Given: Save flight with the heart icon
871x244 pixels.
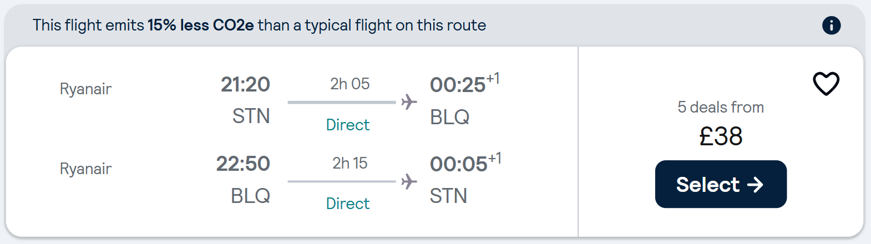Looking at the screenshot, I should 826,84.
